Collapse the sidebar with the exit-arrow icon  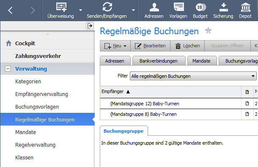click(x=90, y=26)
